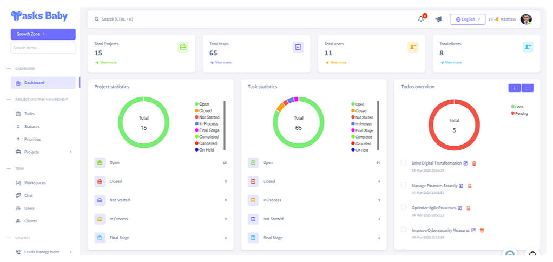
Task: Click View more under Total Projects
Action: click(108, 62)
